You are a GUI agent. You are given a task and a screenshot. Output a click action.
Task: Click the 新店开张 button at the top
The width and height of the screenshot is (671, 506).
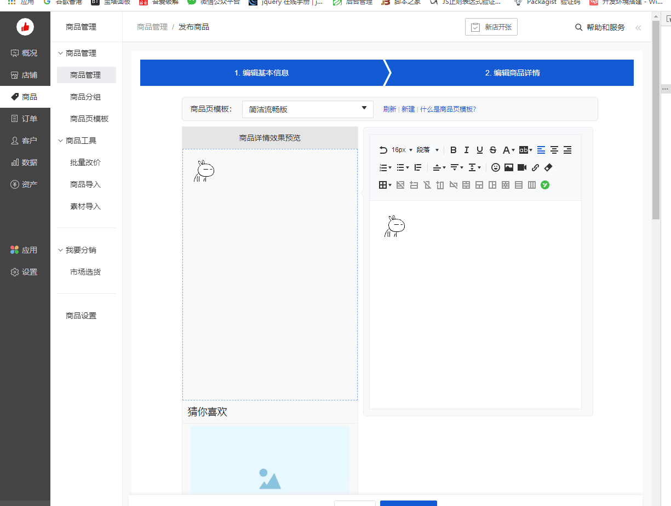[491, 26]
